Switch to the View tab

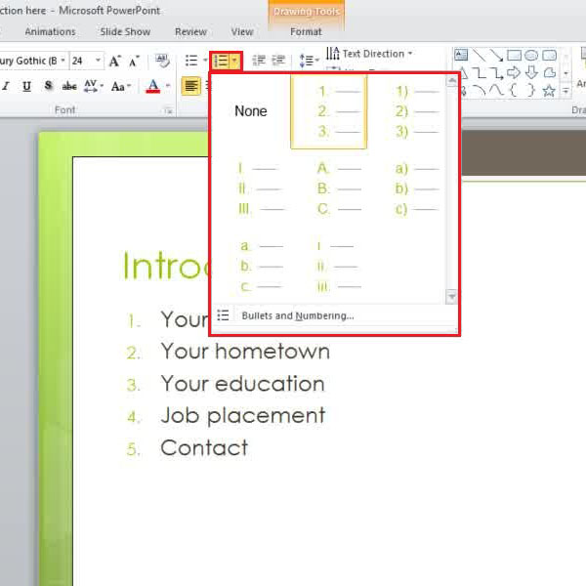(x=242, y=32)
